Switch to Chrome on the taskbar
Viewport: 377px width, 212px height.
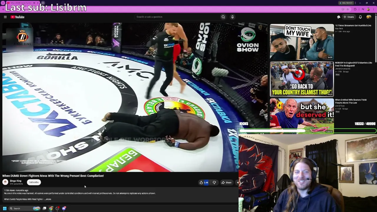(x=51, y=208)
